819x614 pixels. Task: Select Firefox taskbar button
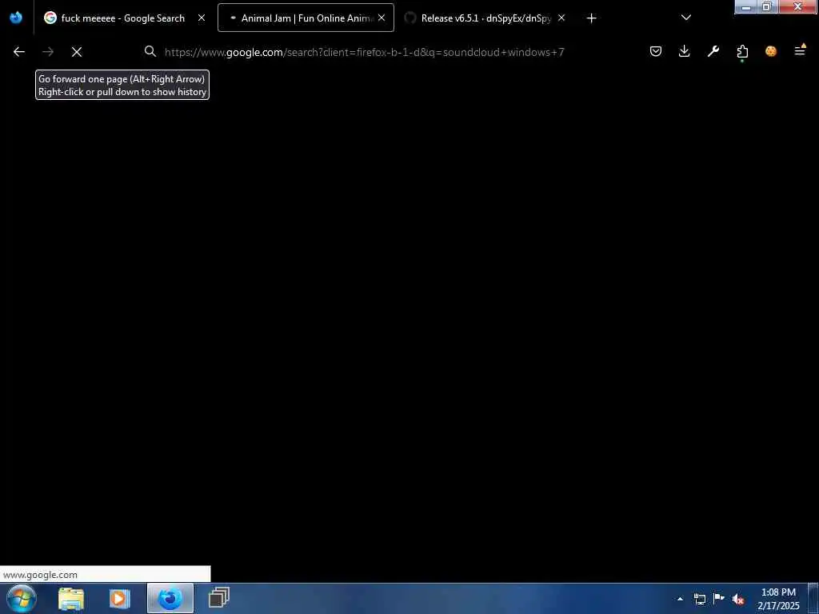(170, 599)
